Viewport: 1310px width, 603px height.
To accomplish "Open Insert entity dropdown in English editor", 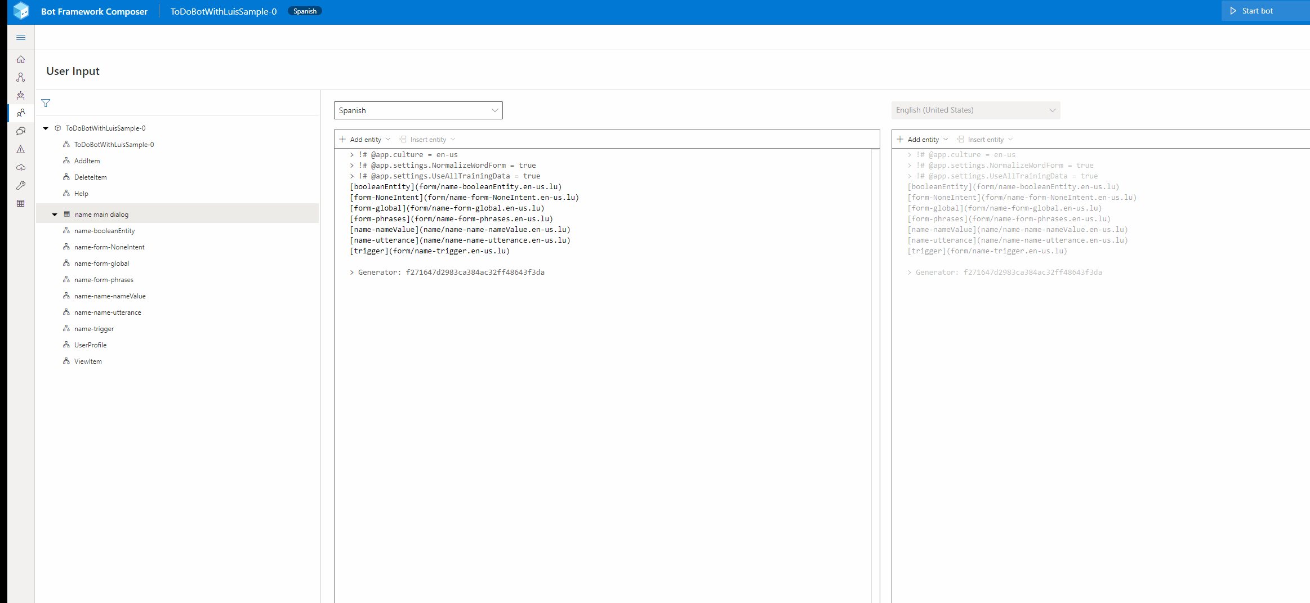I will 984,139.
